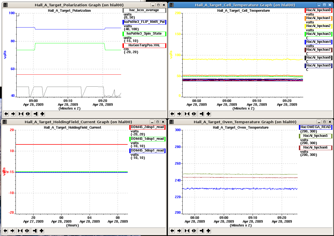Select the haPolHe3_Spin_State curve legend
The image size is (334, 236).
tap(145, 34)
